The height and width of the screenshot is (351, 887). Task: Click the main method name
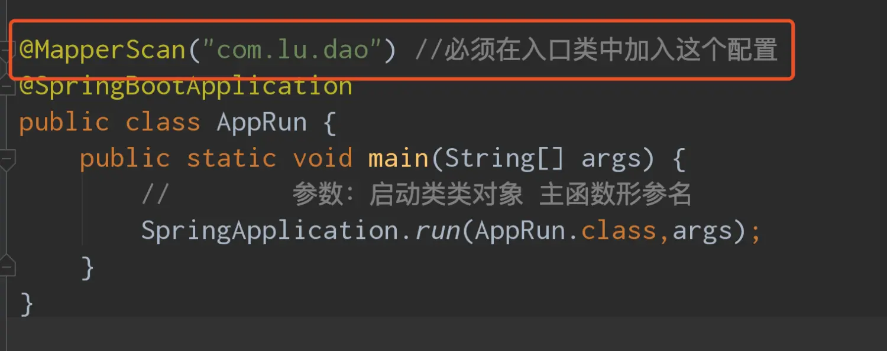tap(399, 159)
